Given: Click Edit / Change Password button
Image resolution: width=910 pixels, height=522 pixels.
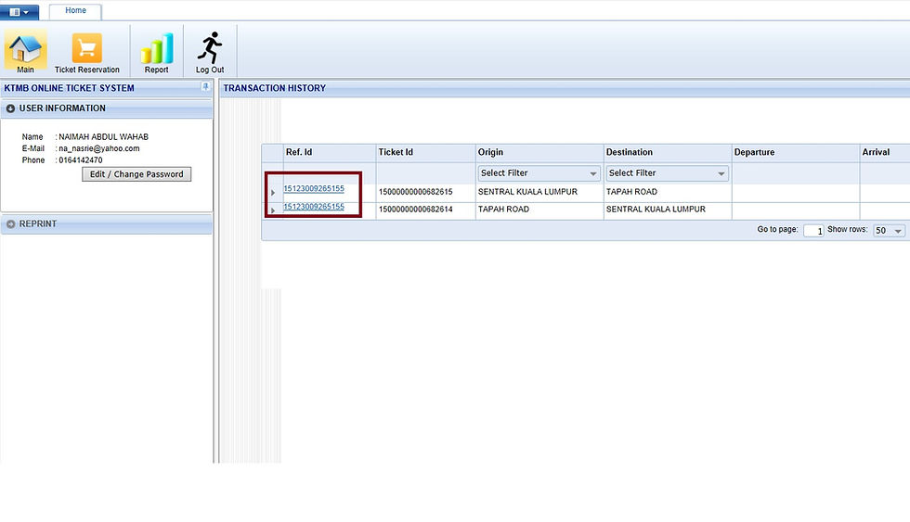Looking at the screenshot, I should coord(136,174).
